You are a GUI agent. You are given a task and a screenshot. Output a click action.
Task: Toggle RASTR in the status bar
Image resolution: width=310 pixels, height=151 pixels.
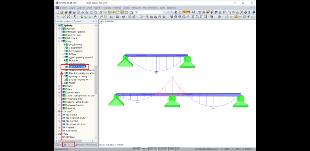pyautogui.click(x=145, y=149)
